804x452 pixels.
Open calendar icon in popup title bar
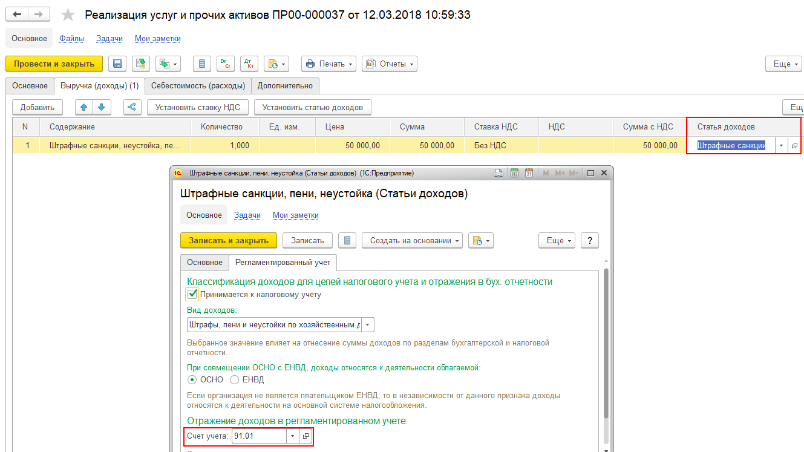(x=529, y=173)
